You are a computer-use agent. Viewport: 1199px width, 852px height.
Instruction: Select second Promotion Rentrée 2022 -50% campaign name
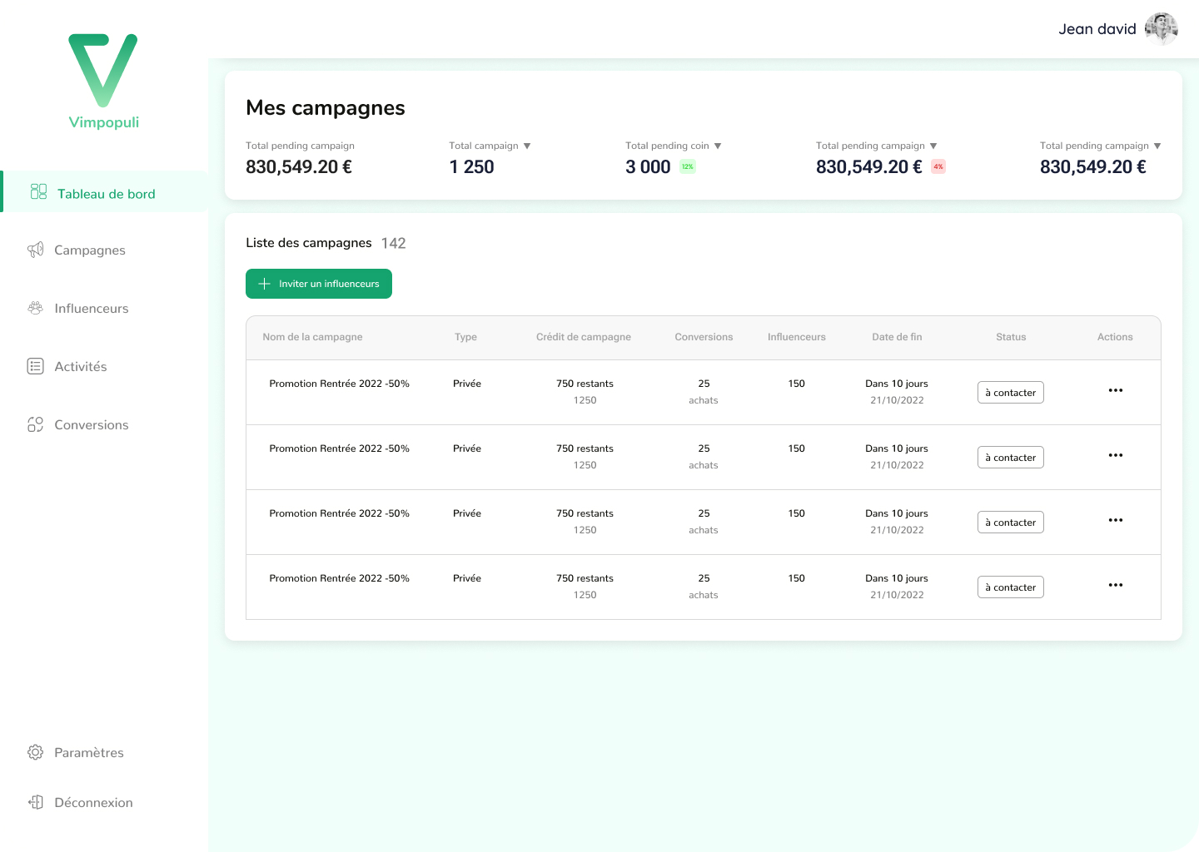340,448
